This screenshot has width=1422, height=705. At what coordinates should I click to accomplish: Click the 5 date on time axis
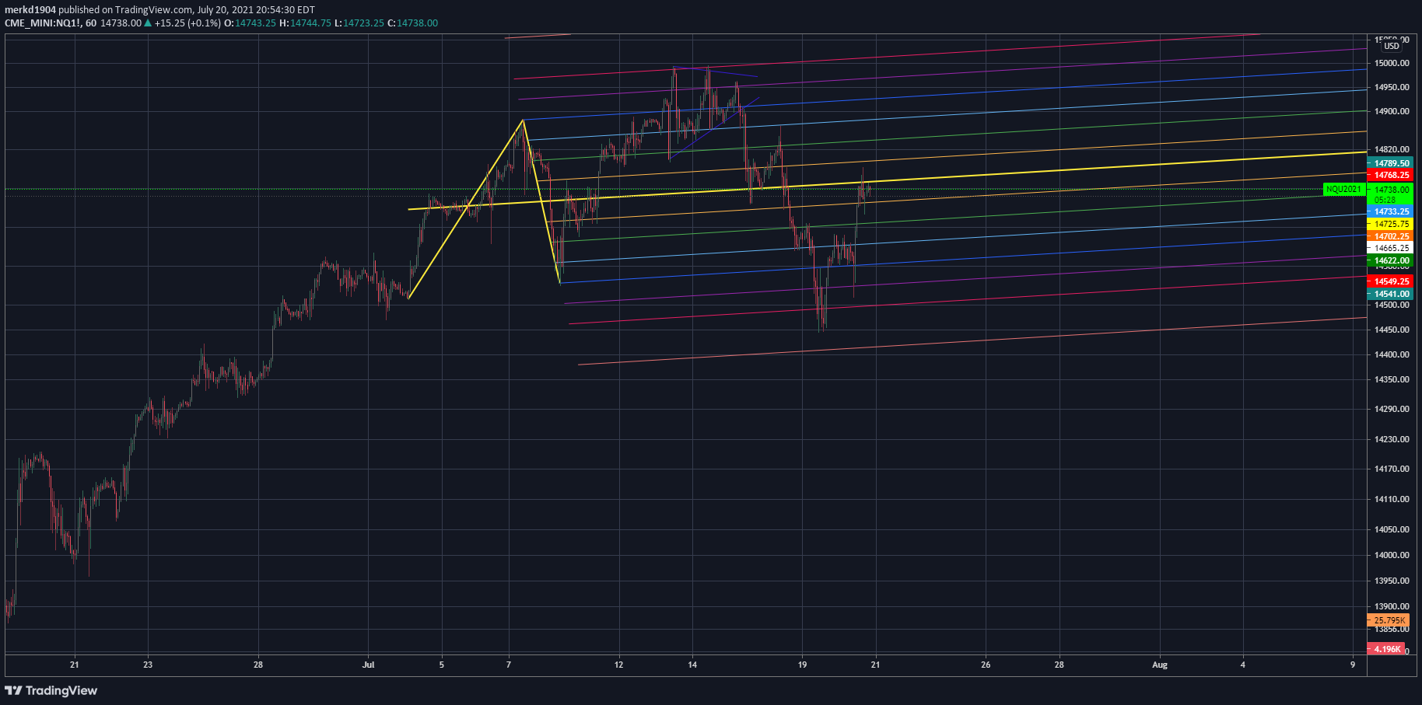click(442, 665)
